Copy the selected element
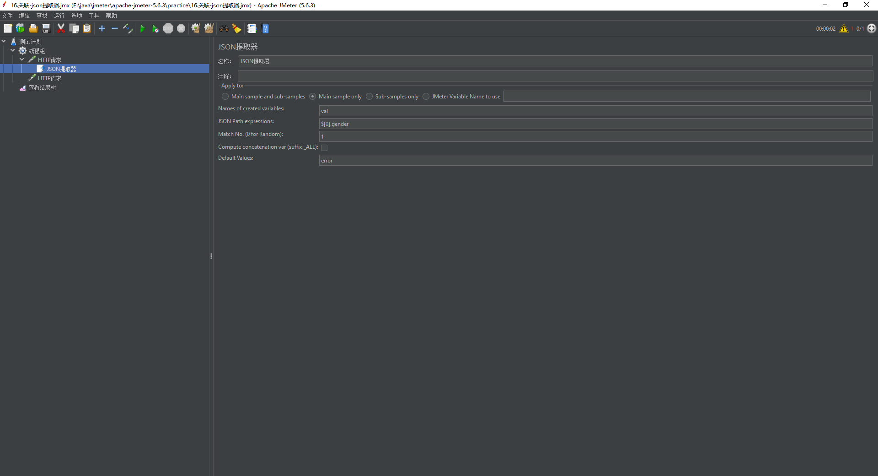 tap(74, 28)
